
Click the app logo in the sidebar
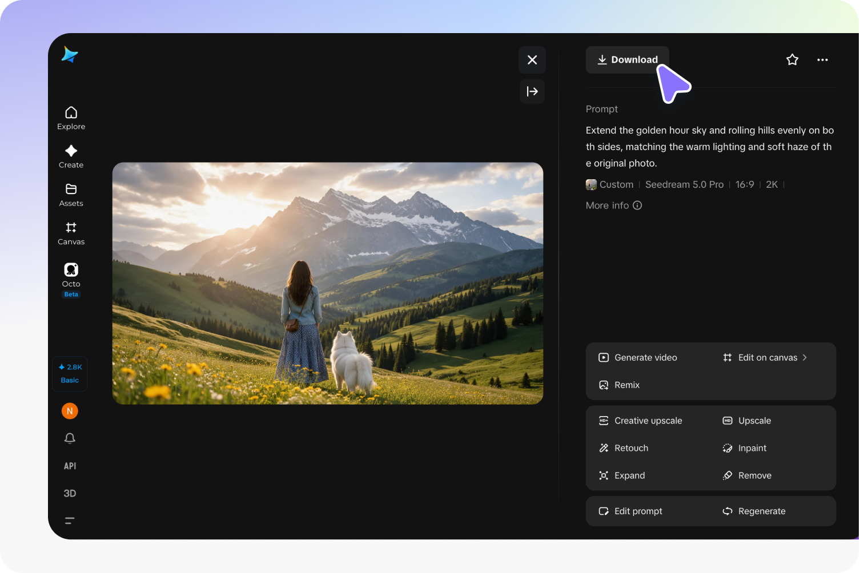[x=70, y=55]
